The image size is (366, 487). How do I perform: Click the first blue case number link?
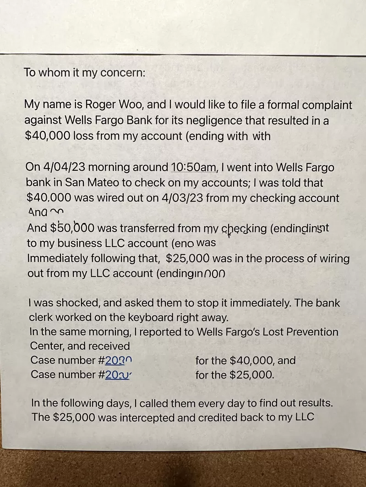[x=119, y=360]
